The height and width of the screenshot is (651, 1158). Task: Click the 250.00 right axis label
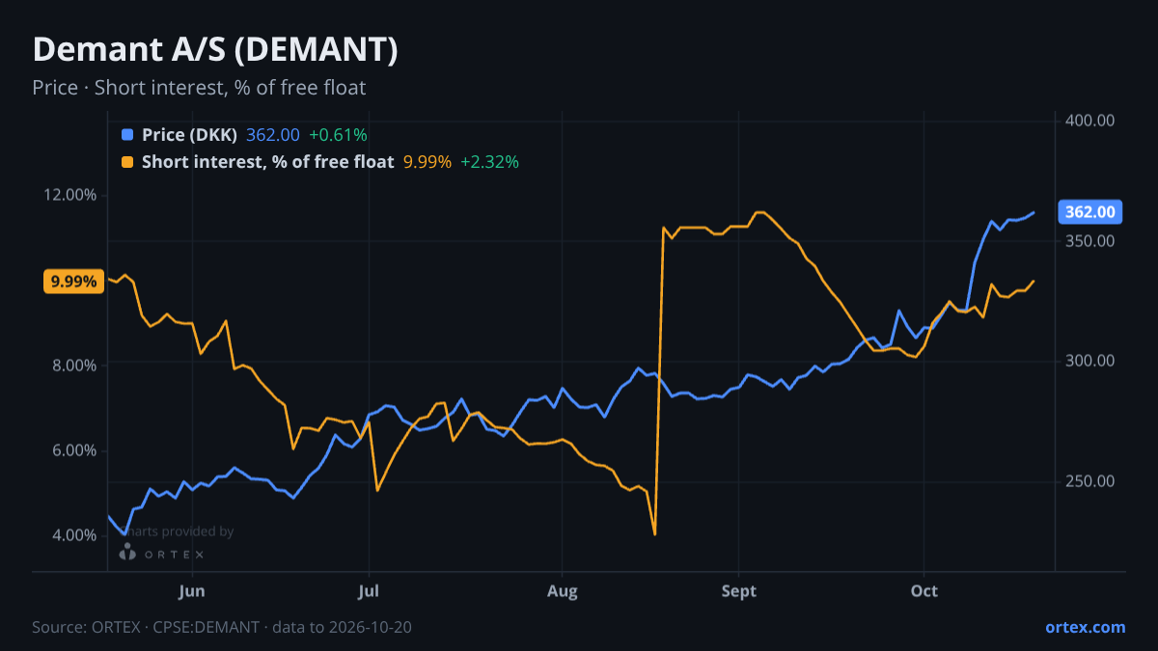1090,481
